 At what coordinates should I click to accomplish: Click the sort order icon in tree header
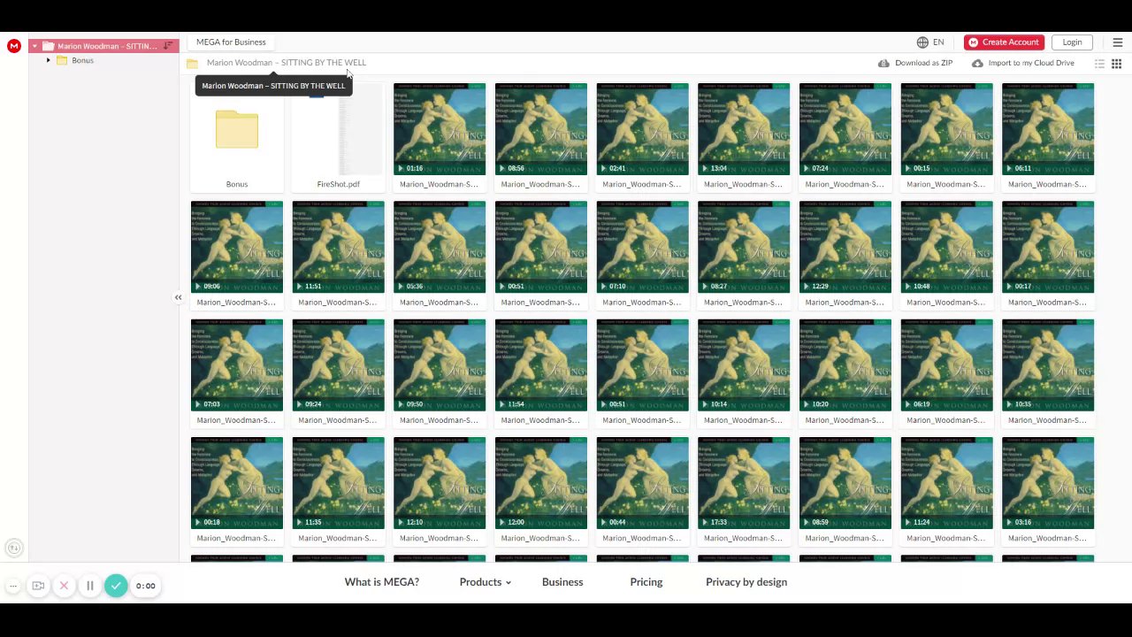(x=168, y=46)
